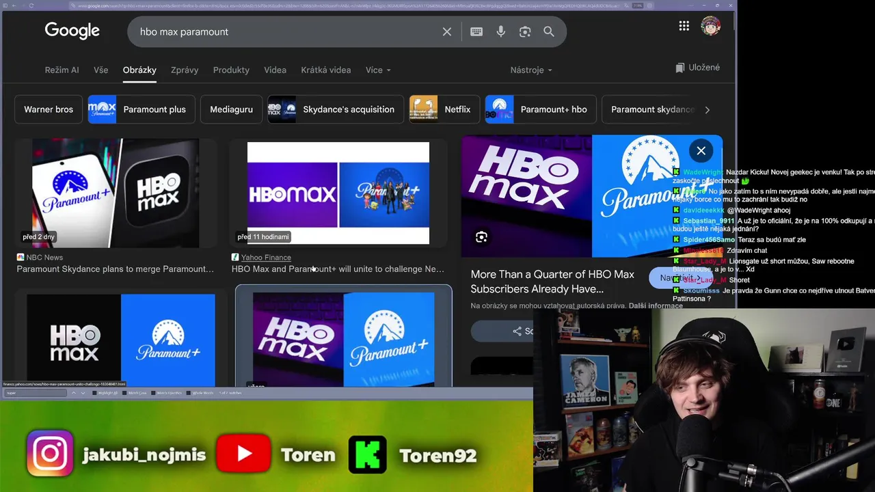The image size is (875, 492).
Task: Switch to Zprávy tab
Action: tap(185, 70)
